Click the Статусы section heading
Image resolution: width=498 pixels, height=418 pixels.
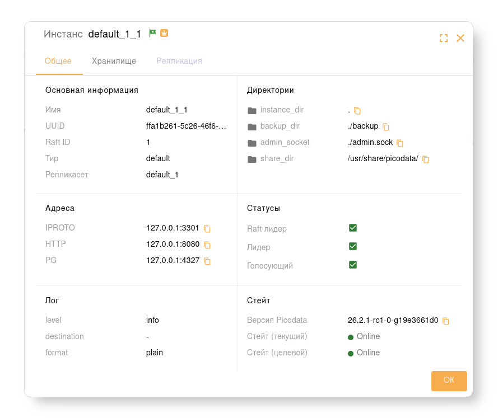coord(263,208)
